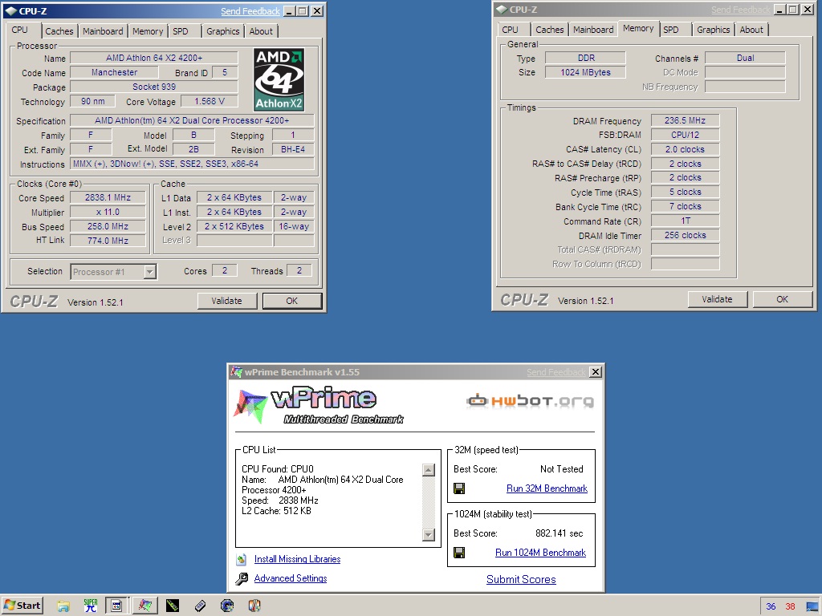The image size is (822, 616).
Task: Open SPD tab in right CPU-Z window
Action: pos(671,30)
